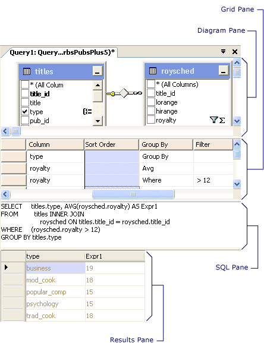The height and width of the screenshot is (349, 264).
Task: Click Sort Order cell for Avg royalty row
Action: tap(112, 168)
